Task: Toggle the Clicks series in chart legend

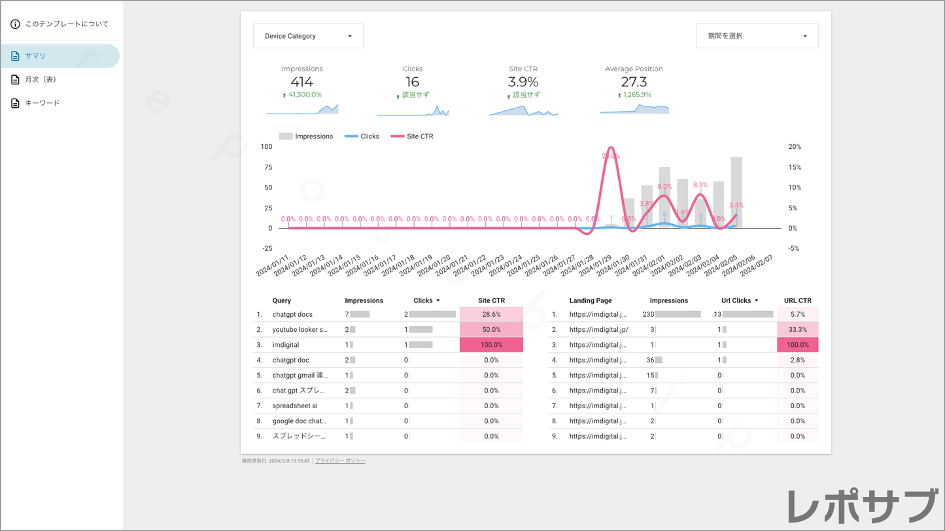Action: (x=362, y=137)
